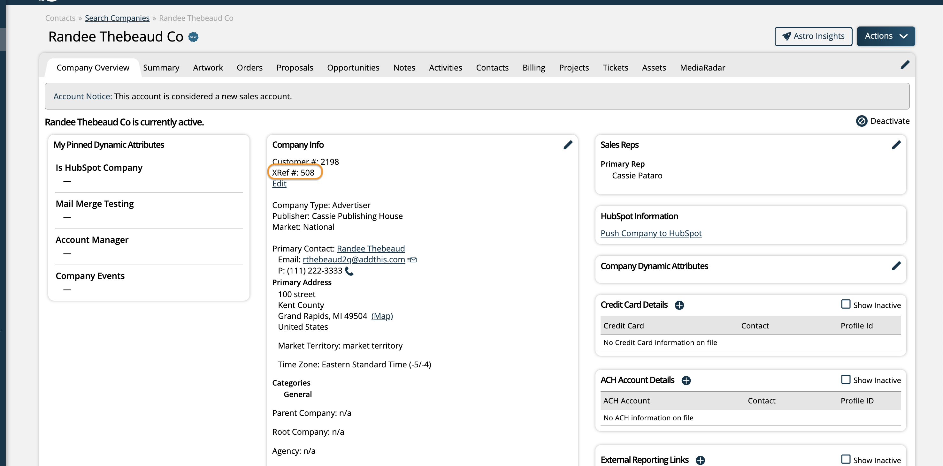943x466 pixels.
Task: Click the General category text
Action: point(298,394)
